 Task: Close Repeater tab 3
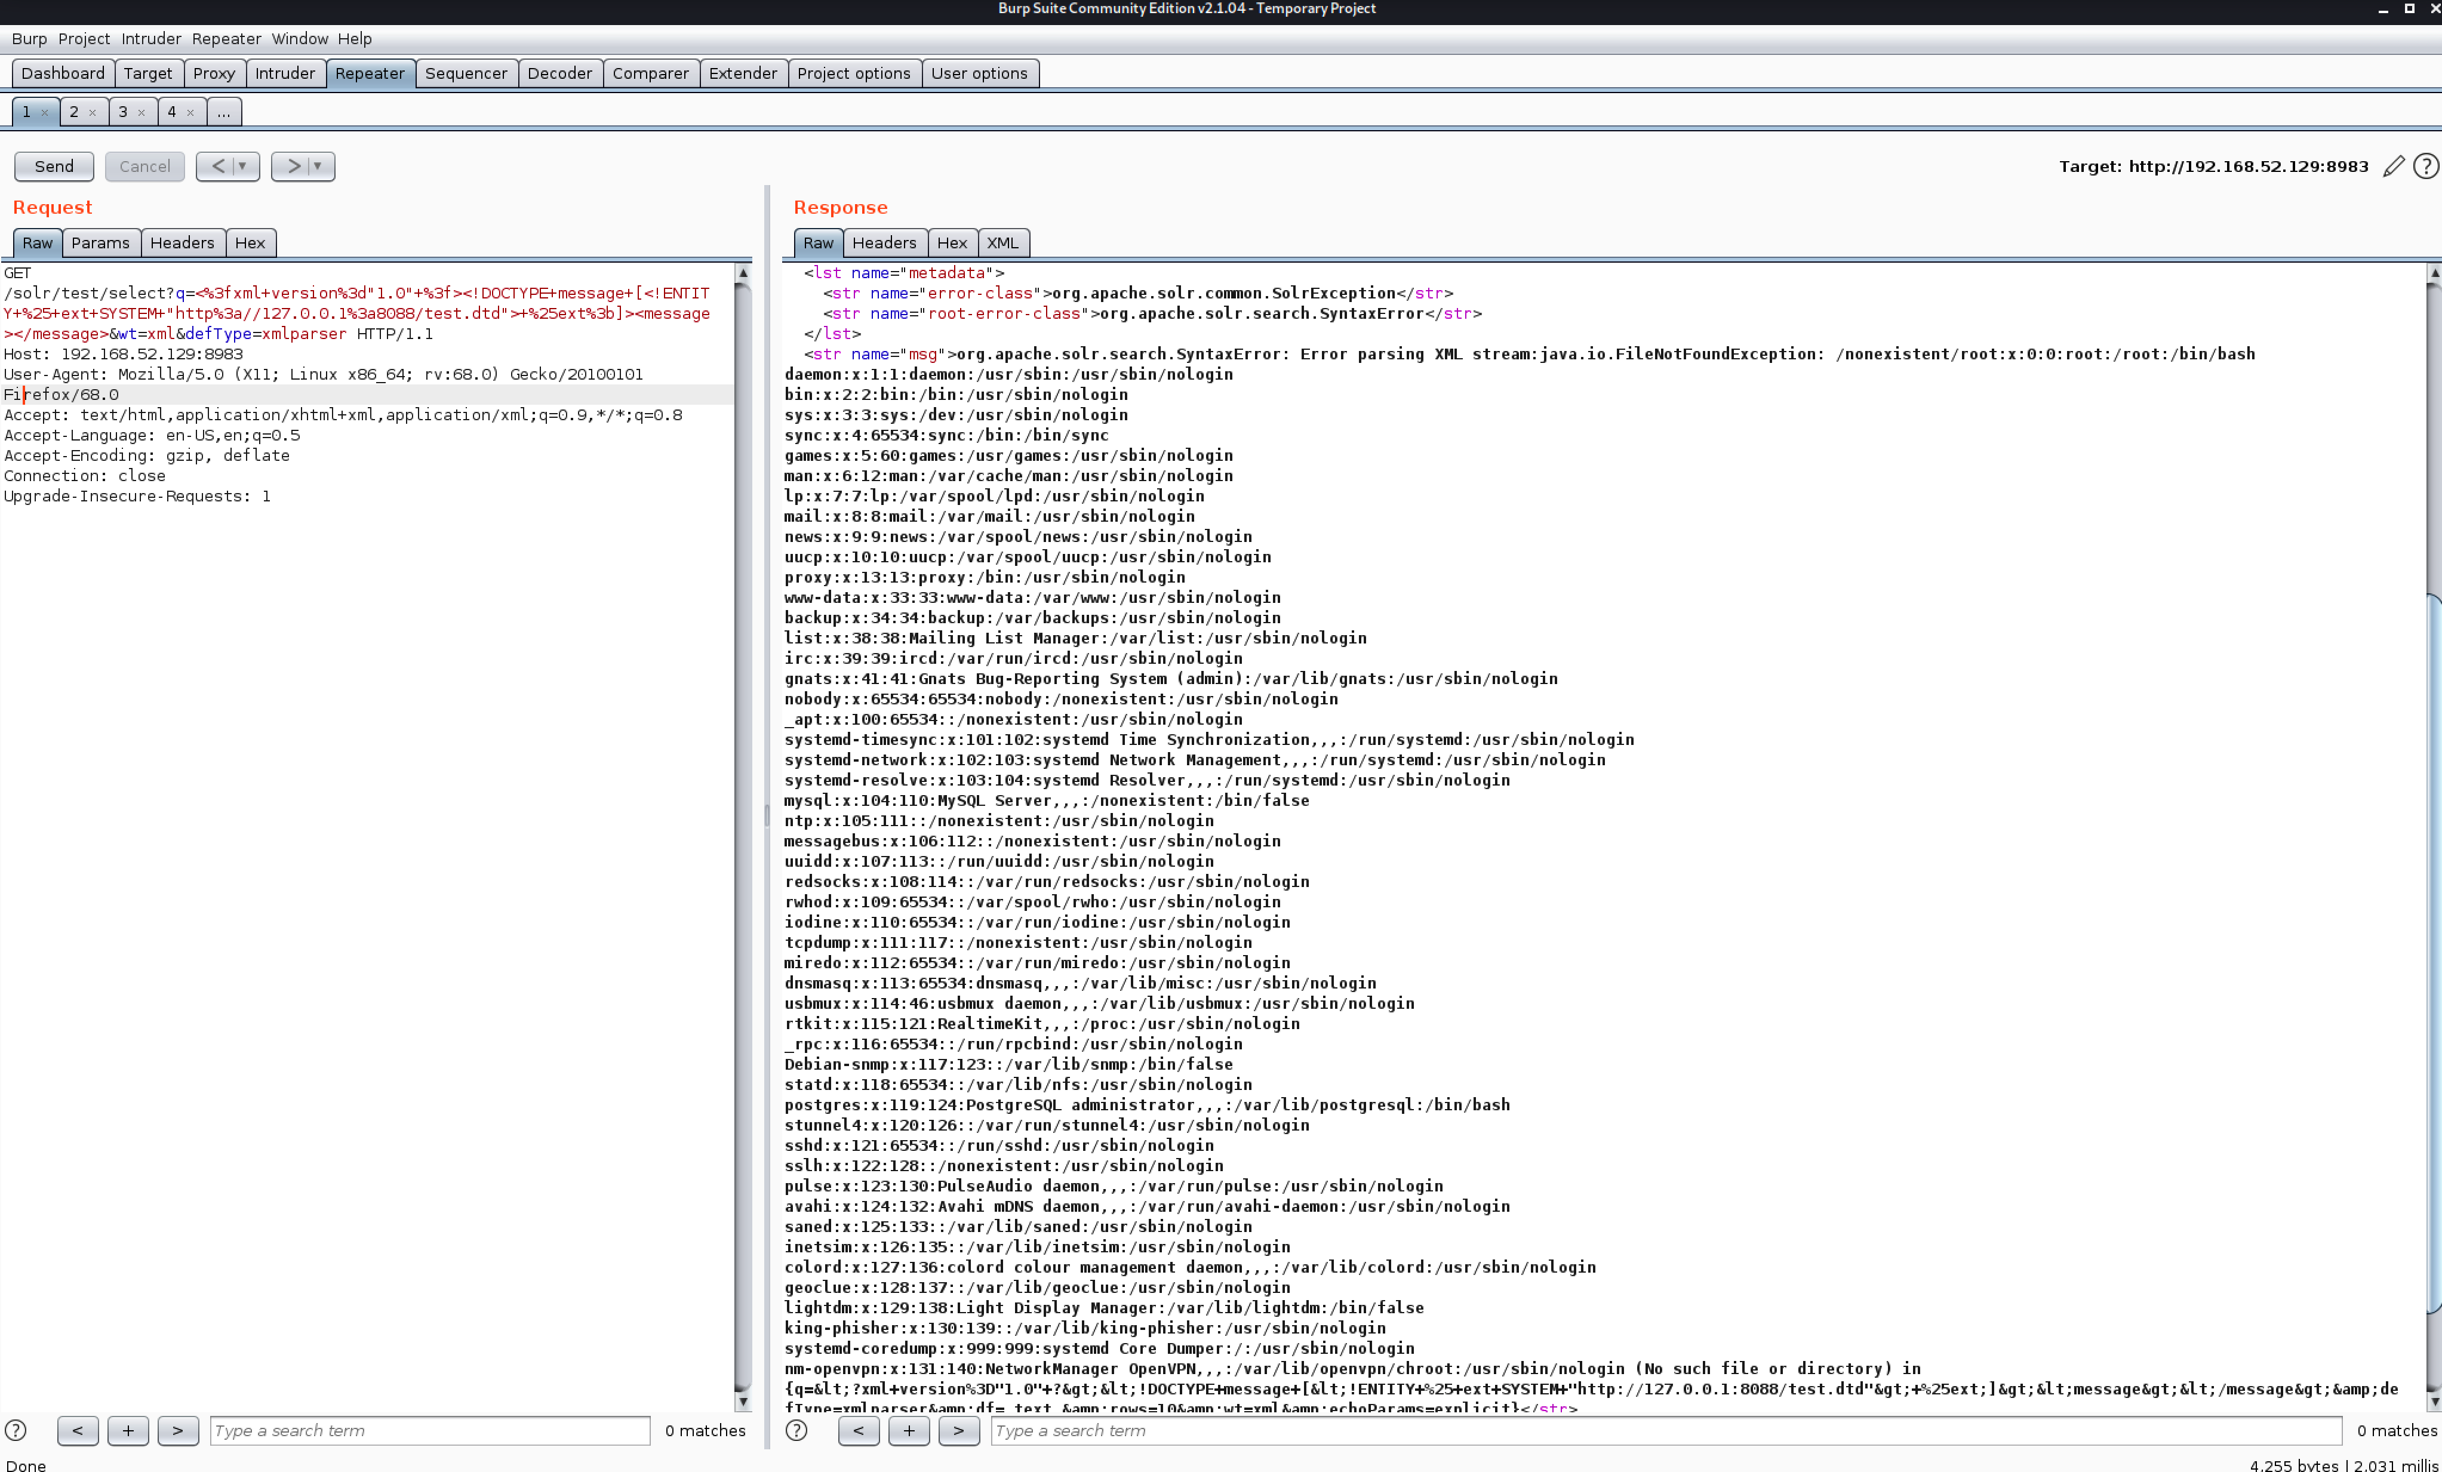pos(142,113)
